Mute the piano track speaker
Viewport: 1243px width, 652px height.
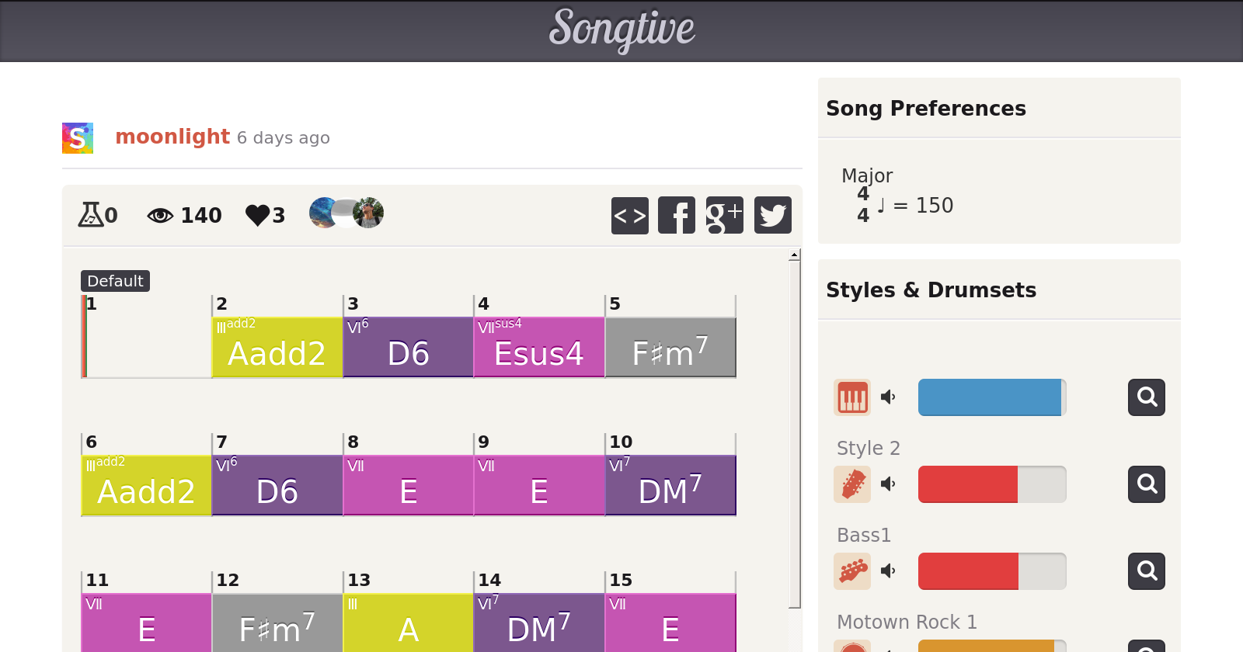pos(888,397)
